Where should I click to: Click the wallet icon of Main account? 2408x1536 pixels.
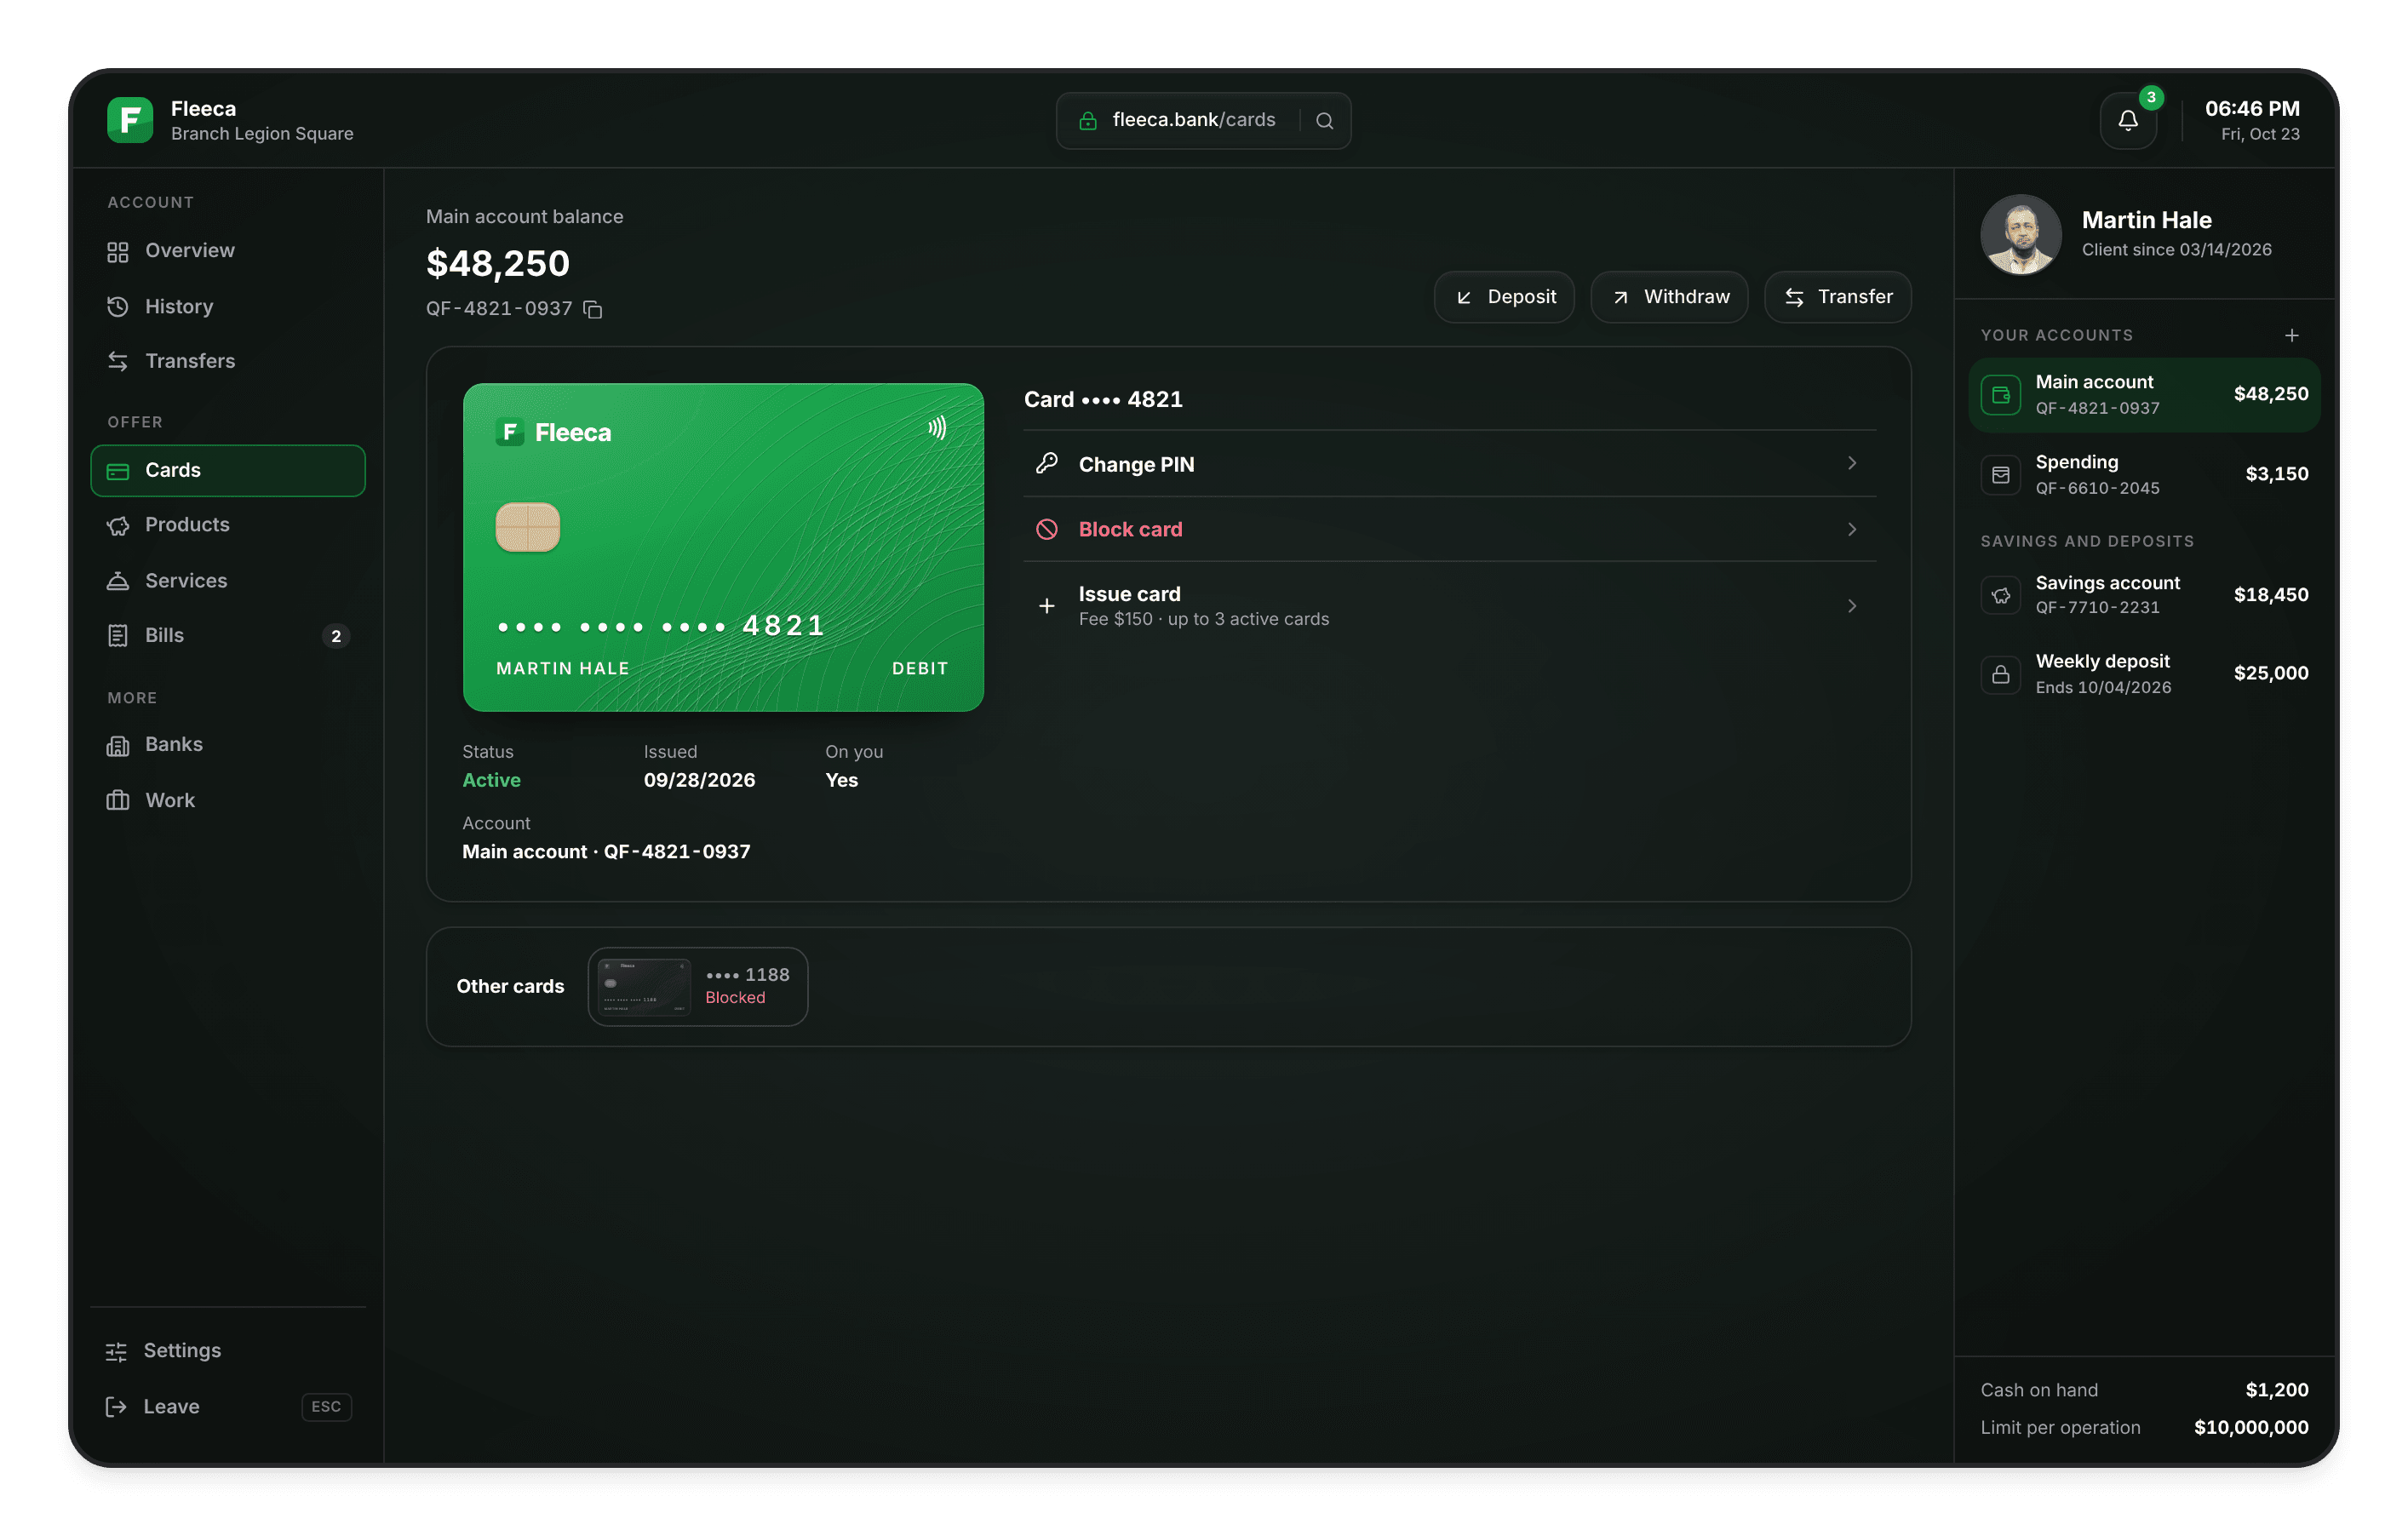click(2001, 395)
